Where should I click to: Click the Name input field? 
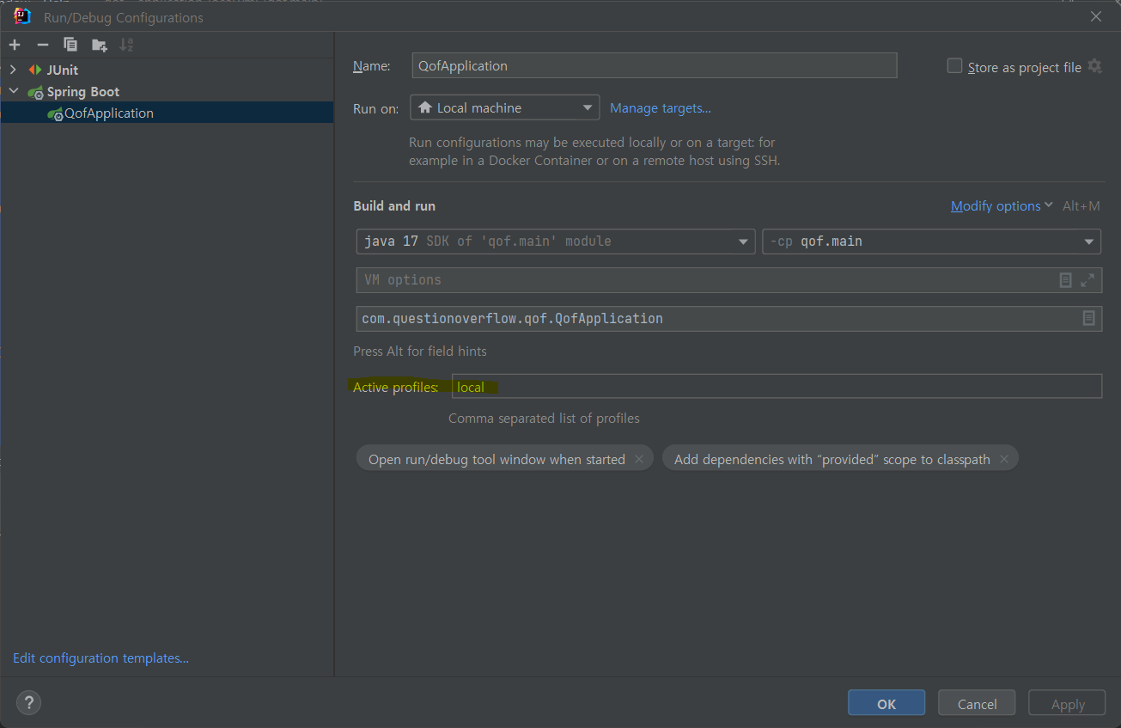tap(655, 65)
